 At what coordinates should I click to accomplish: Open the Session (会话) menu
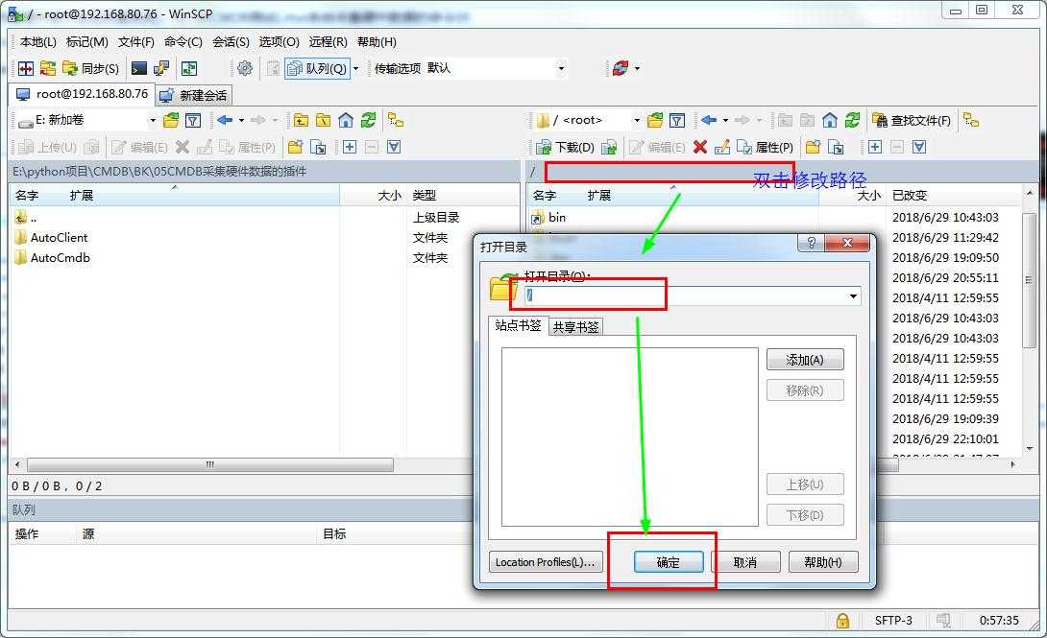231,42
